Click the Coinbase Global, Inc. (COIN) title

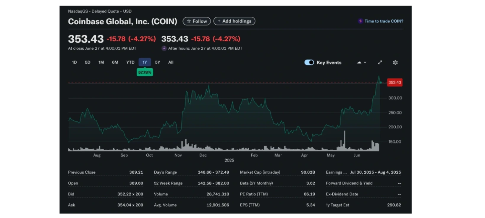click(x=122, y=21)
